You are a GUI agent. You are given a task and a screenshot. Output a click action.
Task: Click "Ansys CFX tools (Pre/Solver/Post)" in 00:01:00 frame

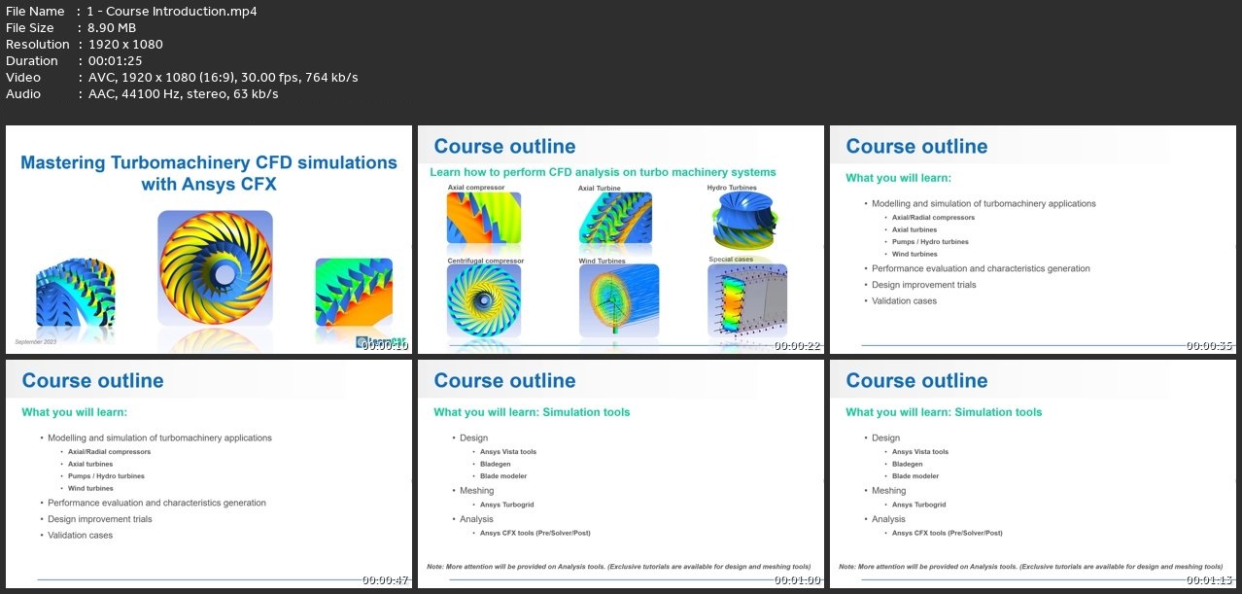(x=535, y=534)
